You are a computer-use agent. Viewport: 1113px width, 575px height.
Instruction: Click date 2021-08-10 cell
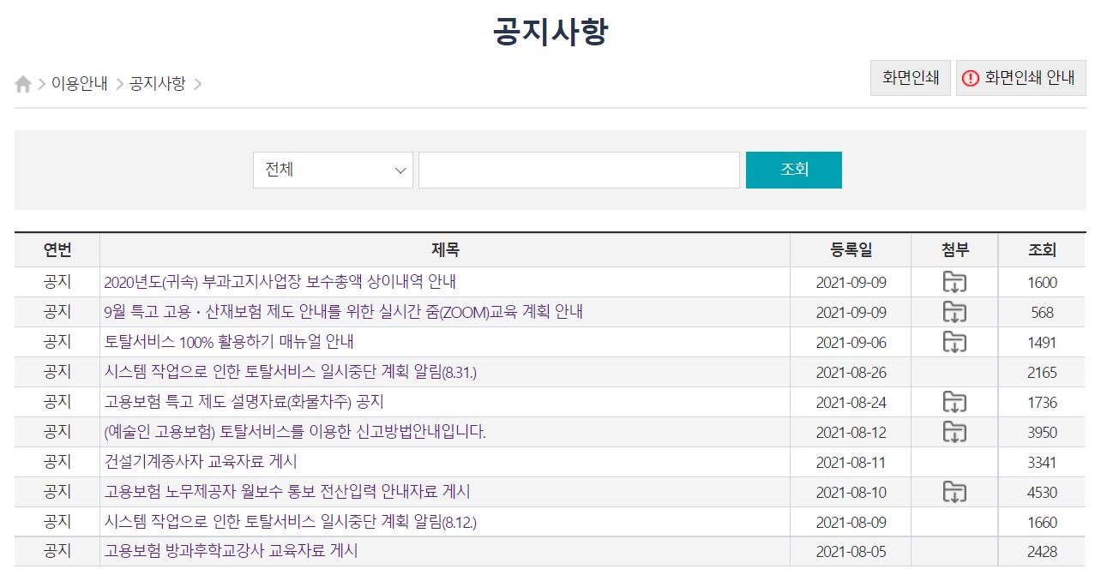click(x=851, y=493)
